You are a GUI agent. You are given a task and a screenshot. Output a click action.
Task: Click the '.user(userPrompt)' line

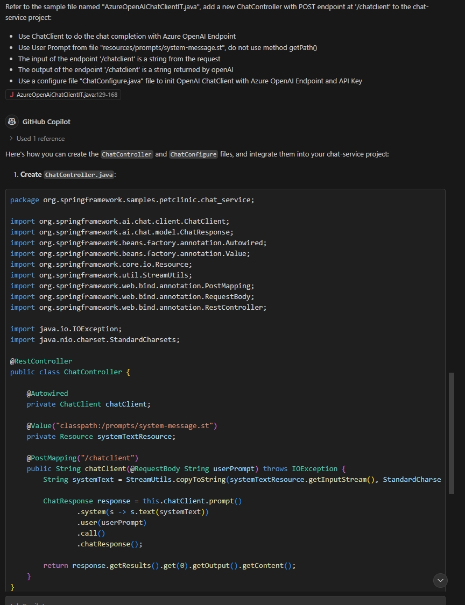(x=111, y=522)
